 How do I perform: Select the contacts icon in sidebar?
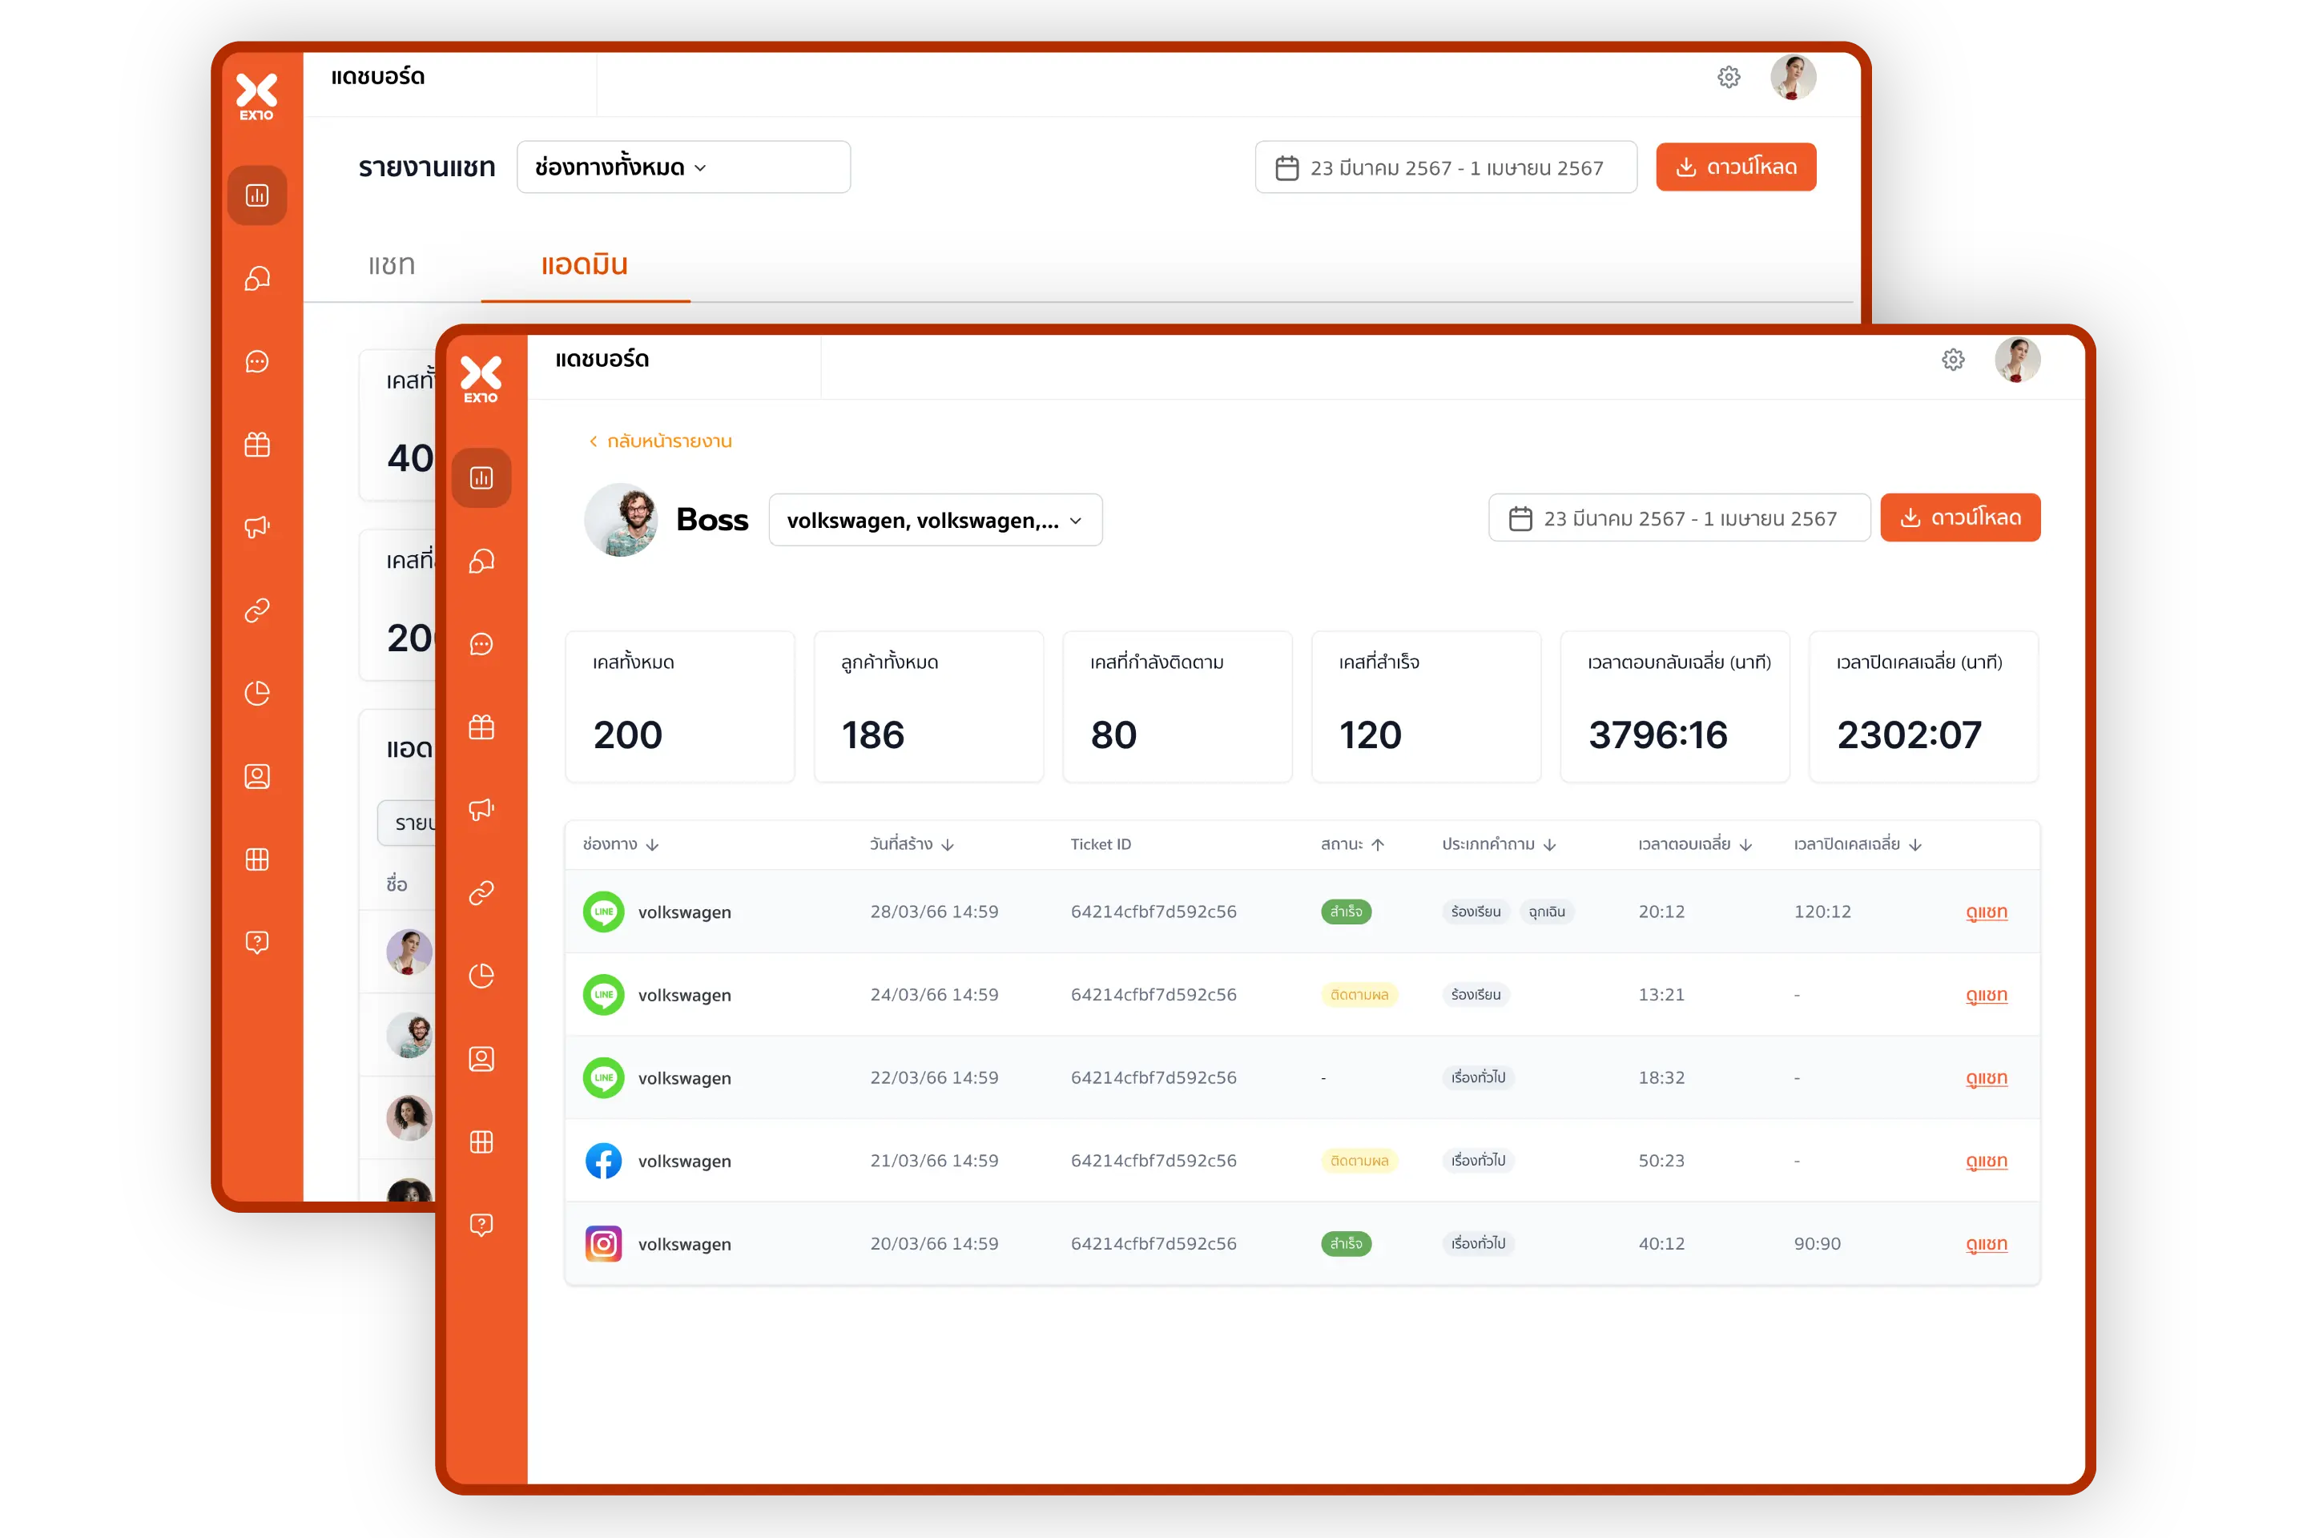tap(481, 1058)
